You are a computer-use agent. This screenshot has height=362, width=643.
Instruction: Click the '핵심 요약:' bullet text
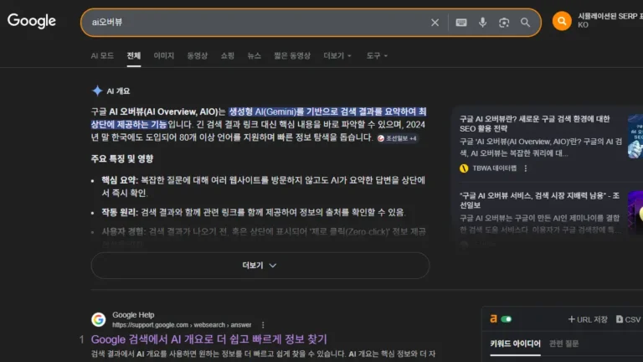120,180
